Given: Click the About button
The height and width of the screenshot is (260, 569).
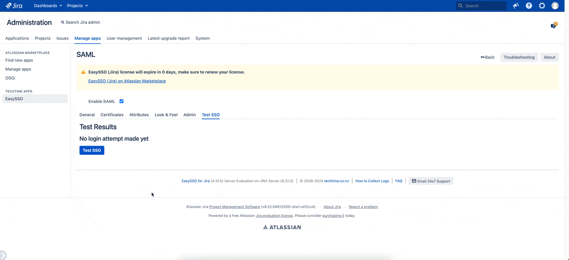Looking at the screenshot, I should click(x=550, y=57).
